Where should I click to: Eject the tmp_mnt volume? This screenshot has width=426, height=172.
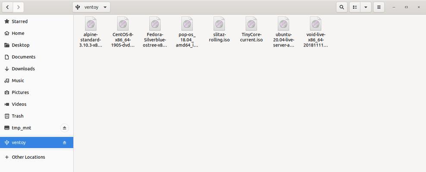tap(64, 128)
